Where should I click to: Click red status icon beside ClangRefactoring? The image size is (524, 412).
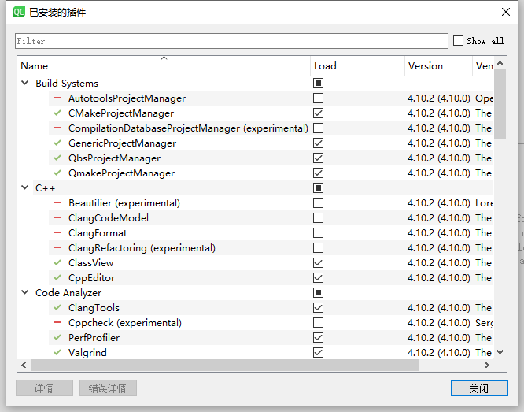coord(57,247)
